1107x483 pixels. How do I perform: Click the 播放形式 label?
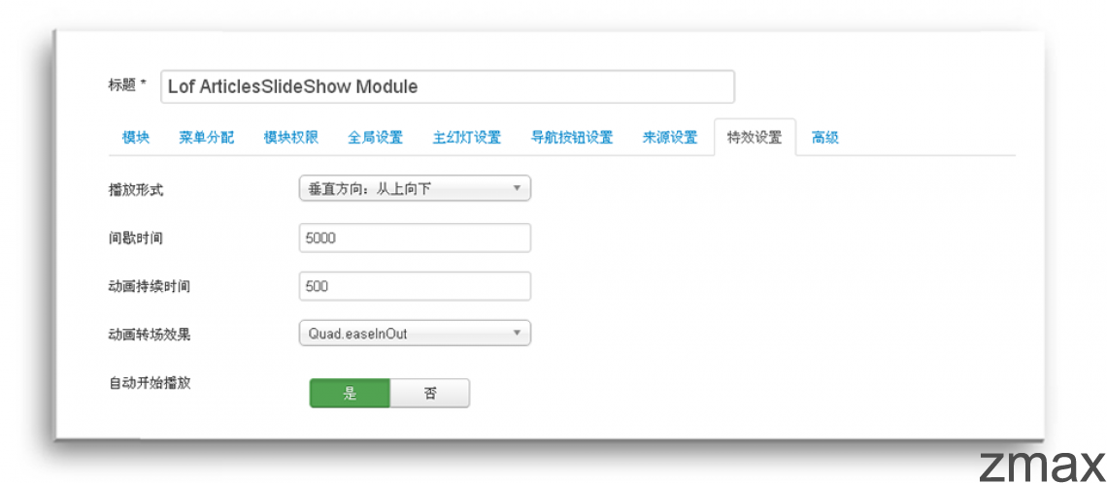[136, 190]
